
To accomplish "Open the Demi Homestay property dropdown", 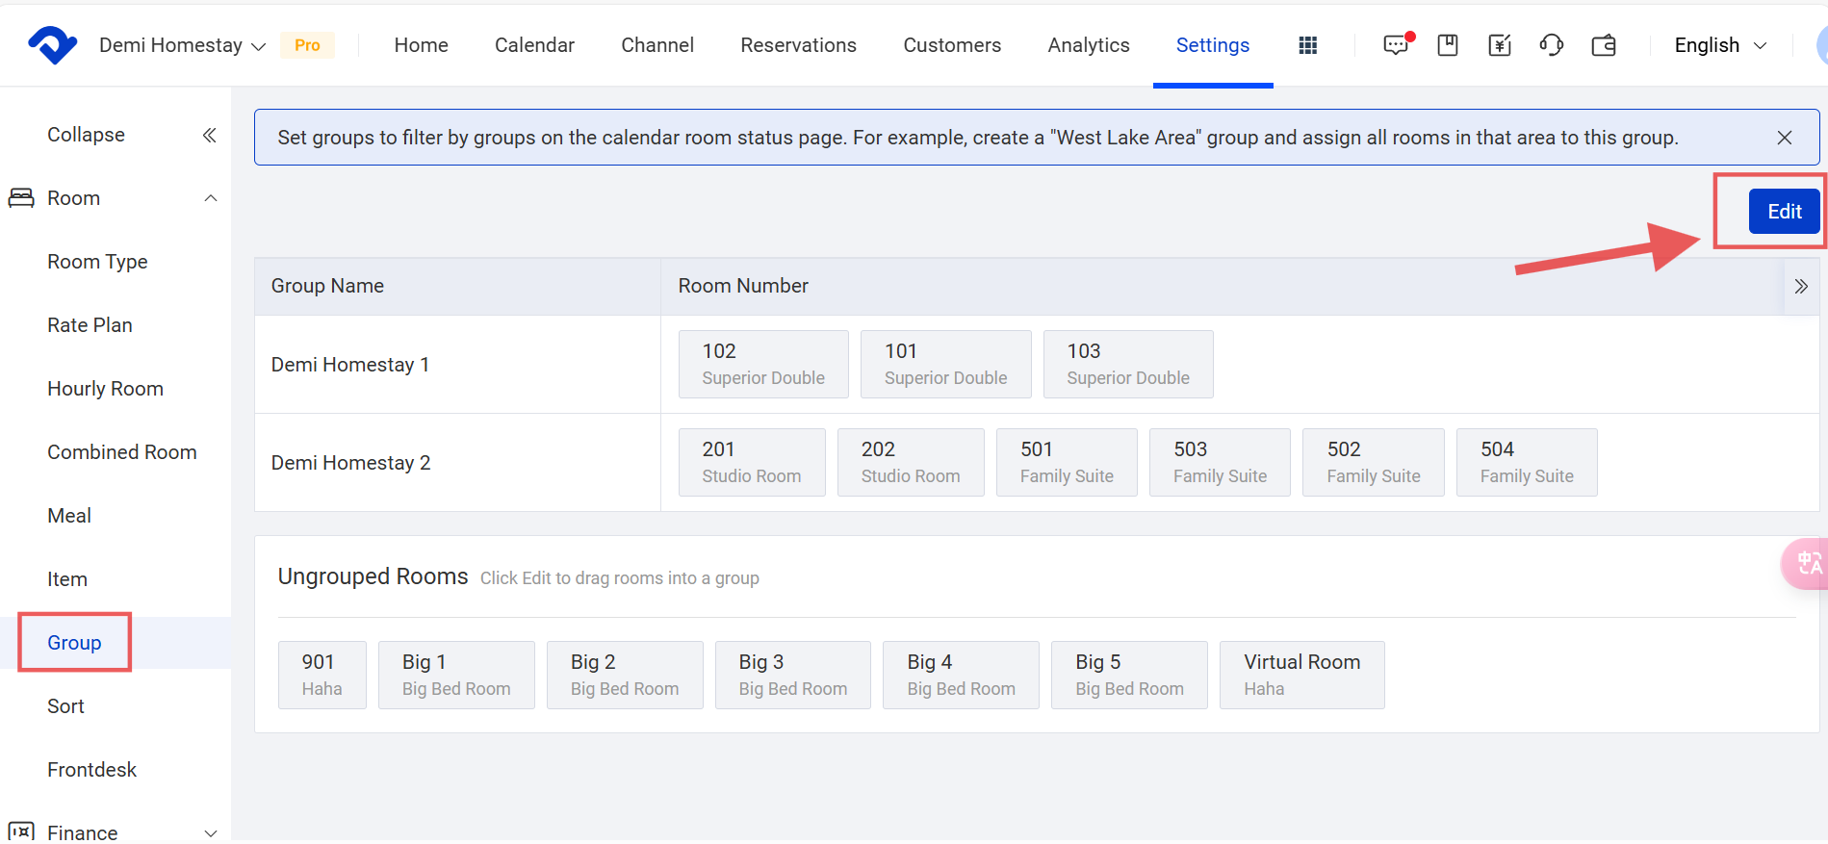I will (183, 45).
